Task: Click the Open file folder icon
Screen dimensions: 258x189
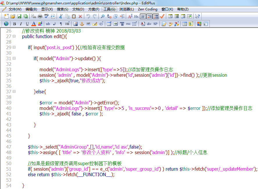Action: [13, 16]
